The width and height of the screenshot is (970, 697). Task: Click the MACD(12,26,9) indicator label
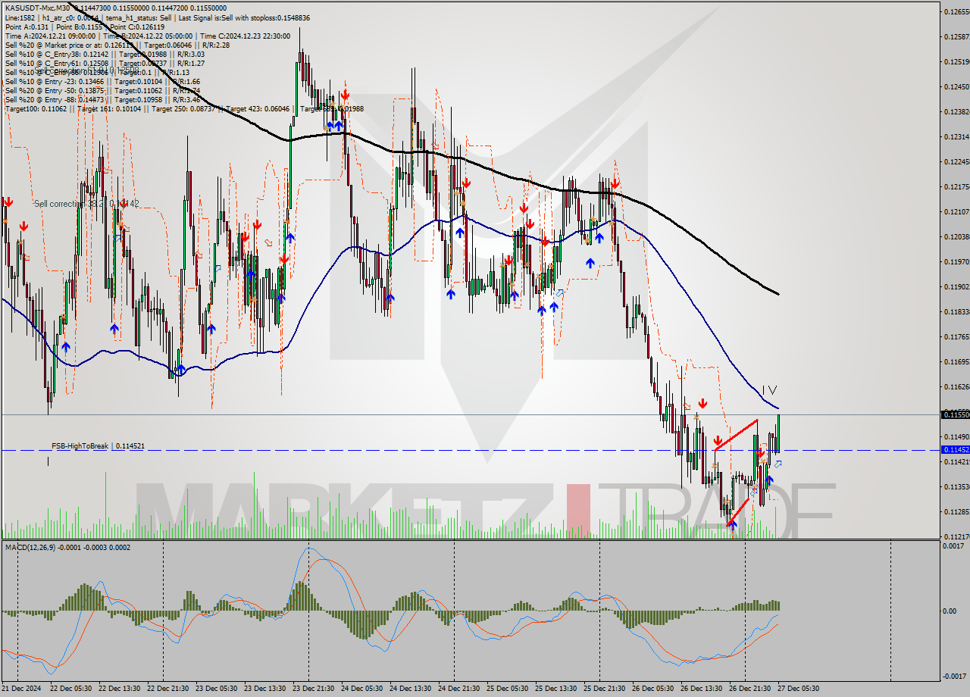(67, 547)
